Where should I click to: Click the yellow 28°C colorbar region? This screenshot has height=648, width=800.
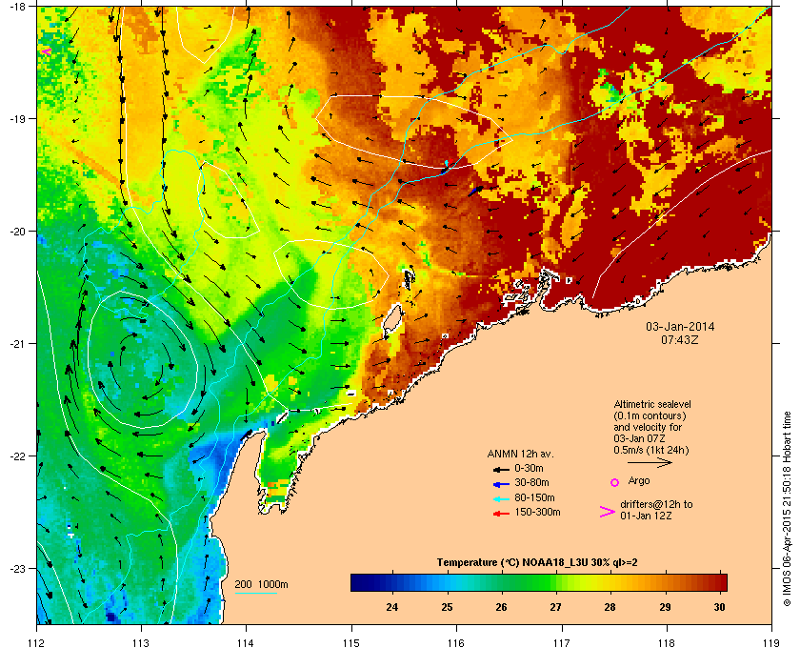pyautogui.click(x=610, y=582)
